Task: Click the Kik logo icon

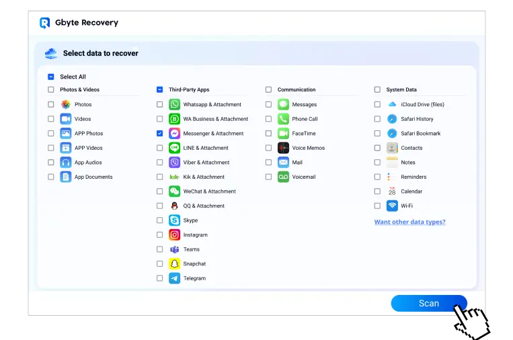Action: click(x=174, y=177)
